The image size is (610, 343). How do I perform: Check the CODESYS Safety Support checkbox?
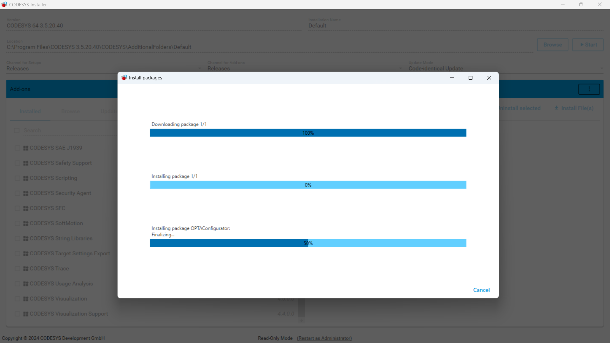pos(17,163)
